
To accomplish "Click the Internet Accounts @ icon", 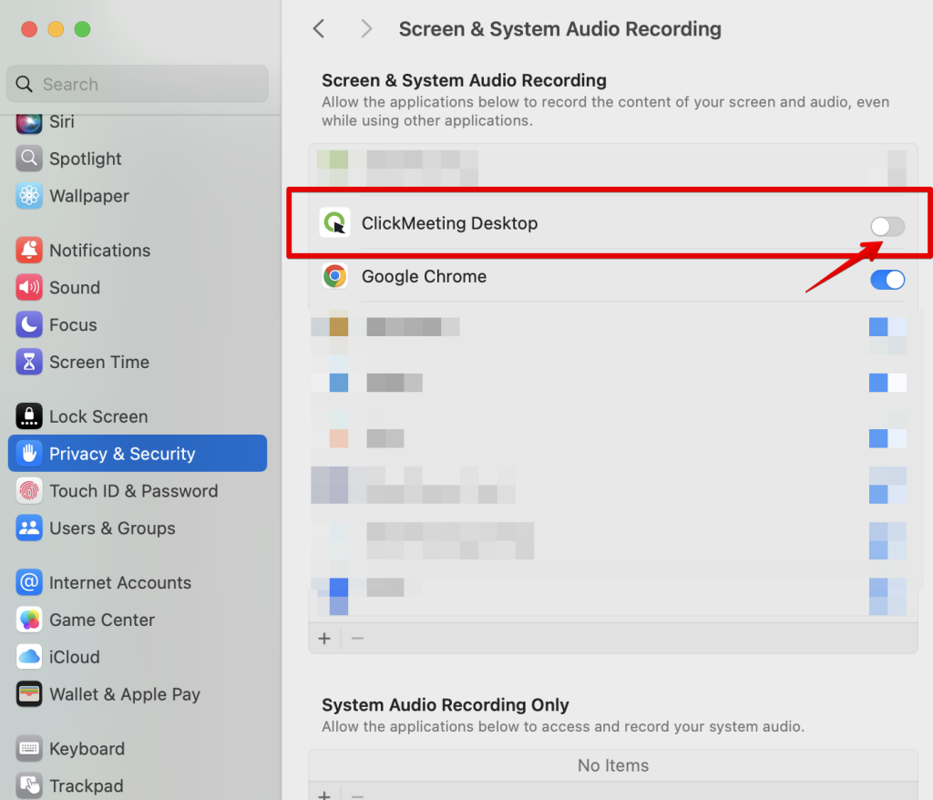I will (x=28, y=582).
